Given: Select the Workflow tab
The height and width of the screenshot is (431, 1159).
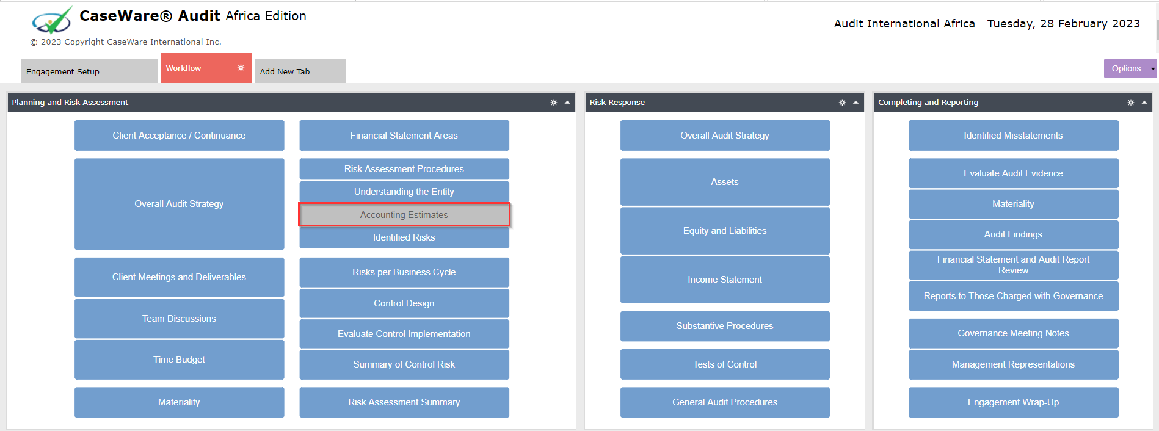Looking at the screenshot, I should 206,68.
